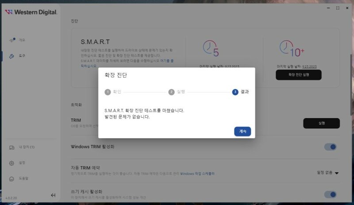Open the 도움말 help icon
This screenshot has height=205, width=354.
[12, 179]
